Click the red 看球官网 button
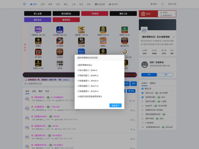199x149 pixels. coord(66,20)
